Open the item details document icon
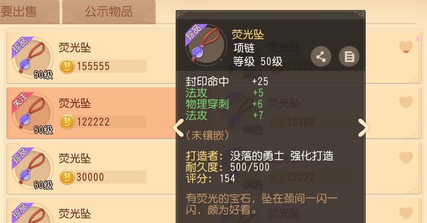427x223 pixels. click(x=349, y=57)
